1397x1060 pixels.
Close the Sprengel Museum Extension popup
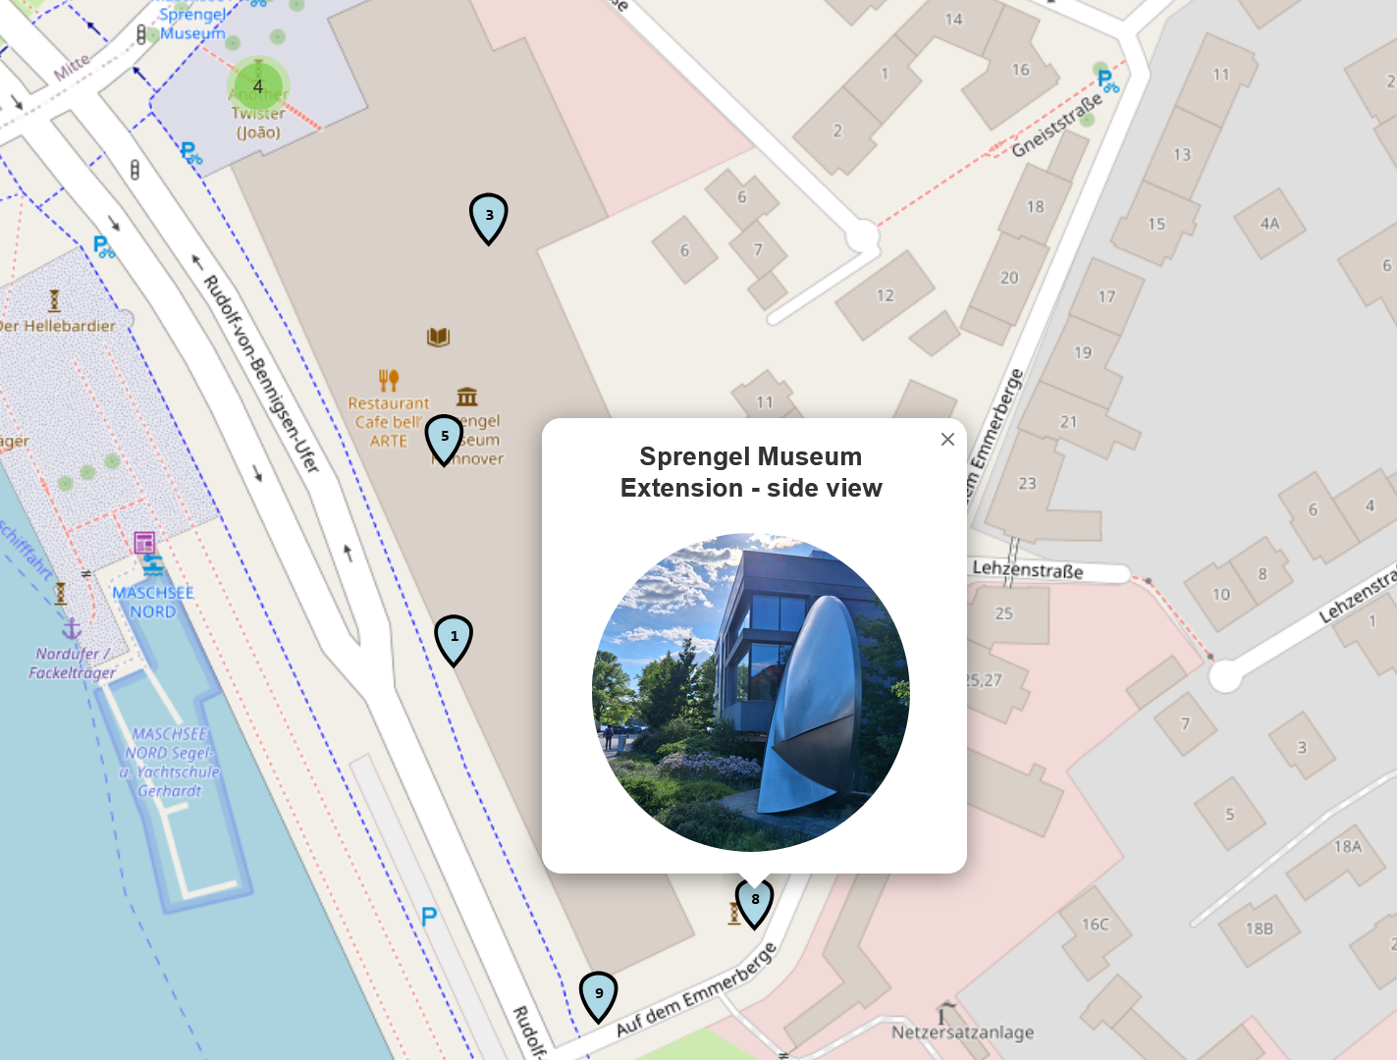click(947, 439)
